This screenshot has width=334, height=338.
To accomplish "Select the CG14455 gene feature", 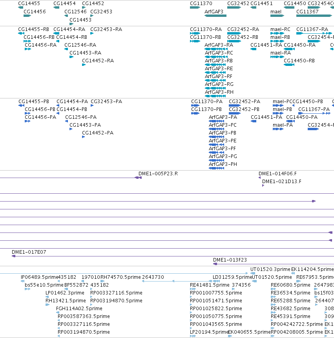I will tap(20, 7).
